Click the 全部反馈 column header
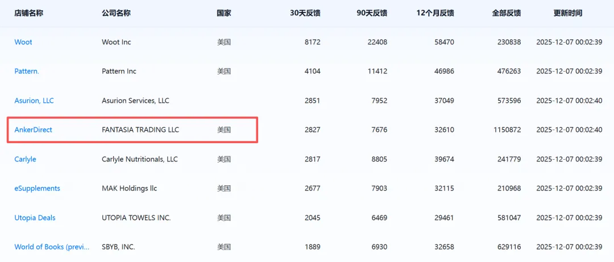 click(x=507, y=13)
